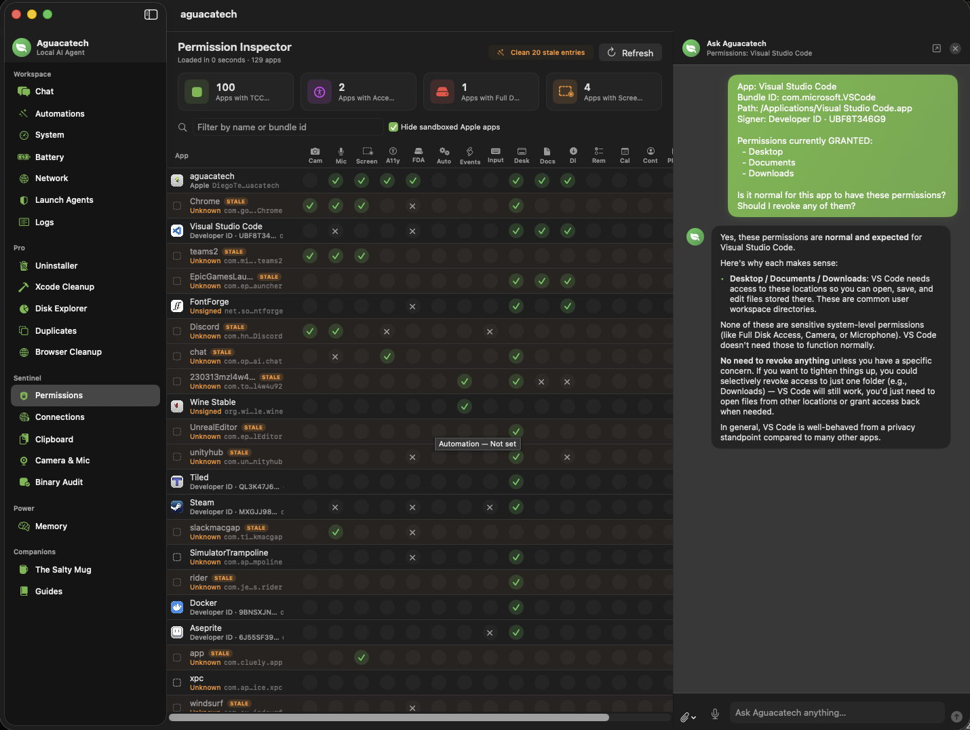The height and width of the screenshot is (730, 970).
Task: Select the Docs documents column header
Action: tap(547, 155)
